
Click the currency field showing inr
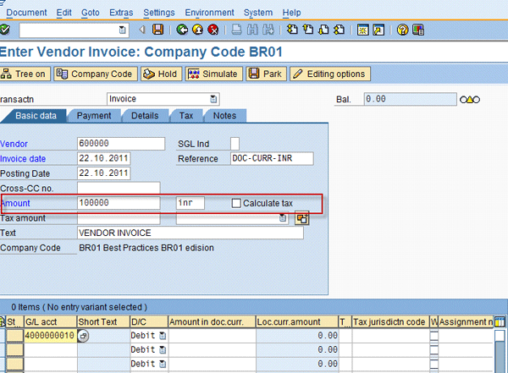(190, 203)
